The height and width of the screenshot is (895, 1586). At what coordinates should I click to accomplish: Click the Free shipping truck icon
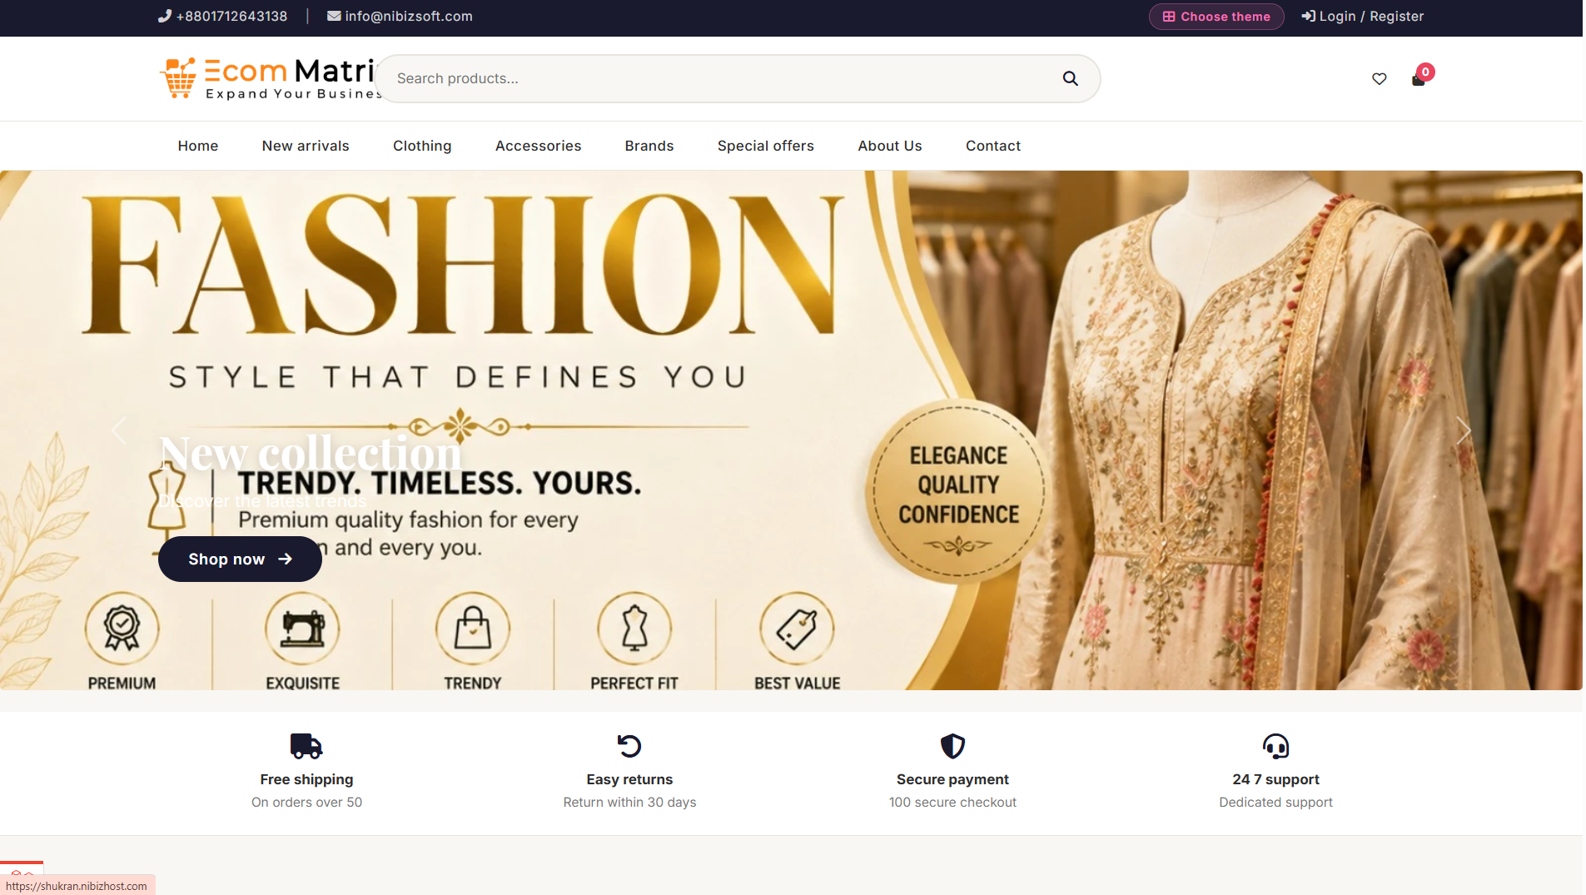tap(306, 746)
